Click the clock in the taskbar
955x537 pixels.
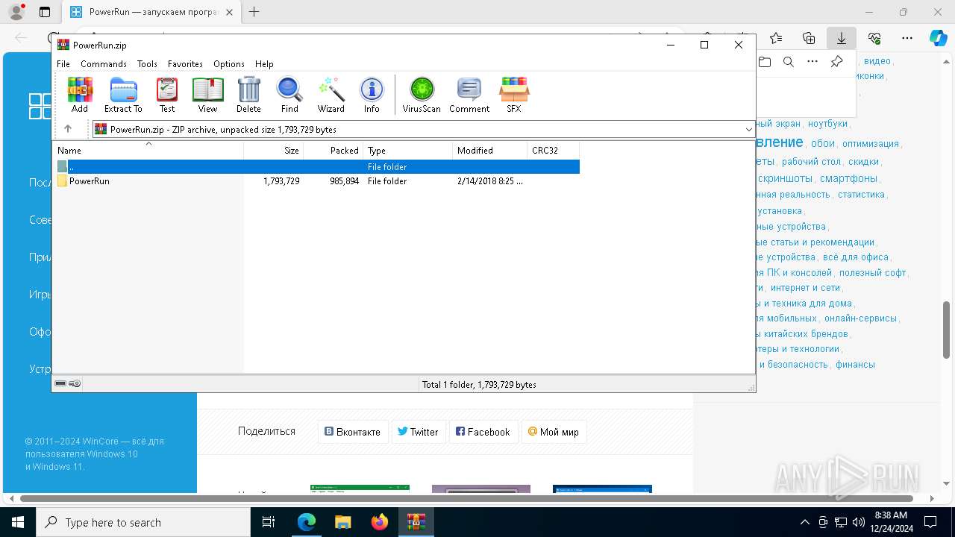tap(890, 522)
